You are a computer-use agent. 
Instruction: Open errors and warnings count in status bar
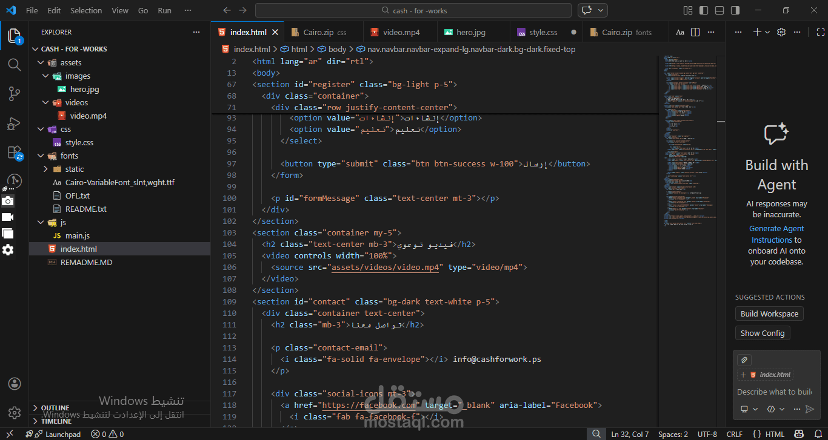(x=107, y=434)
